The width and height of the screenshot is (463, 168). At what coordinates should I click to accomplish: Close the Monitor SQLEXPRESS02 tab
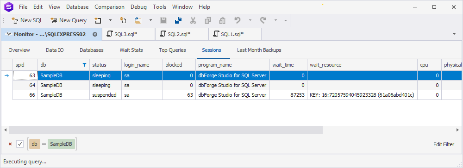pyautogui.click(x=95, y=34)
